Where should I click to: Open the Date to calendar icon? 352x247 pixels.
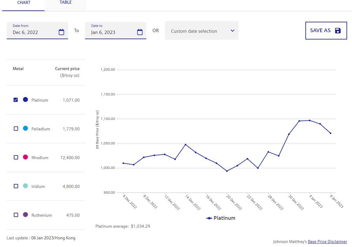[x=140, y=32]
